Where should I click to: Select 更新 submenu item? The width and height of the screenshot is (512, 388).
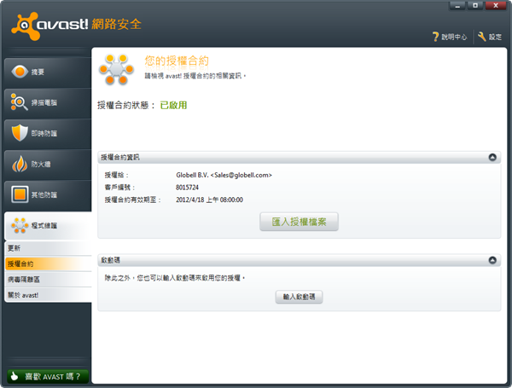(49, 248)
